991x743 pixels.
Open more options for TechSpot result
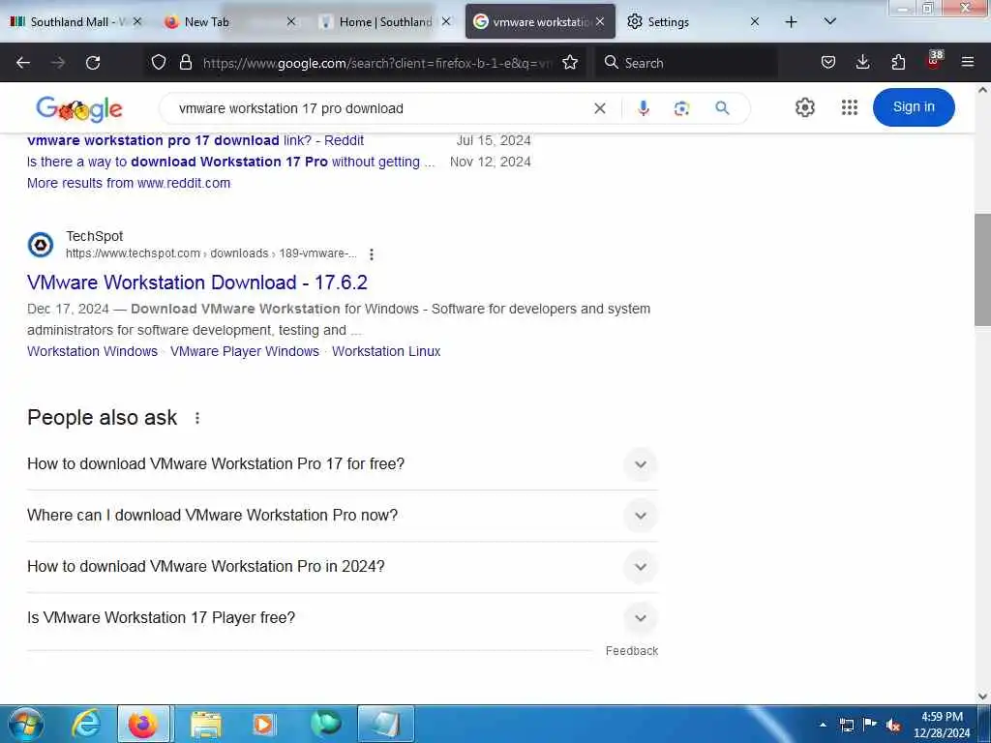coord(372,254)
